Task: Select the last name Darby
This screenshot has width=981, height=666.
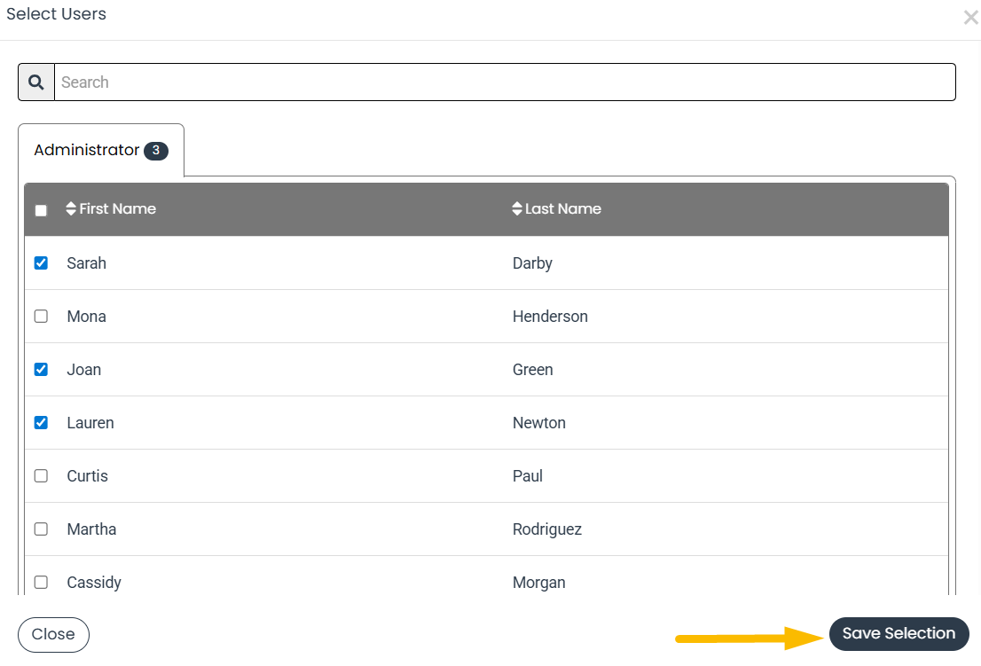Action: 532,263
